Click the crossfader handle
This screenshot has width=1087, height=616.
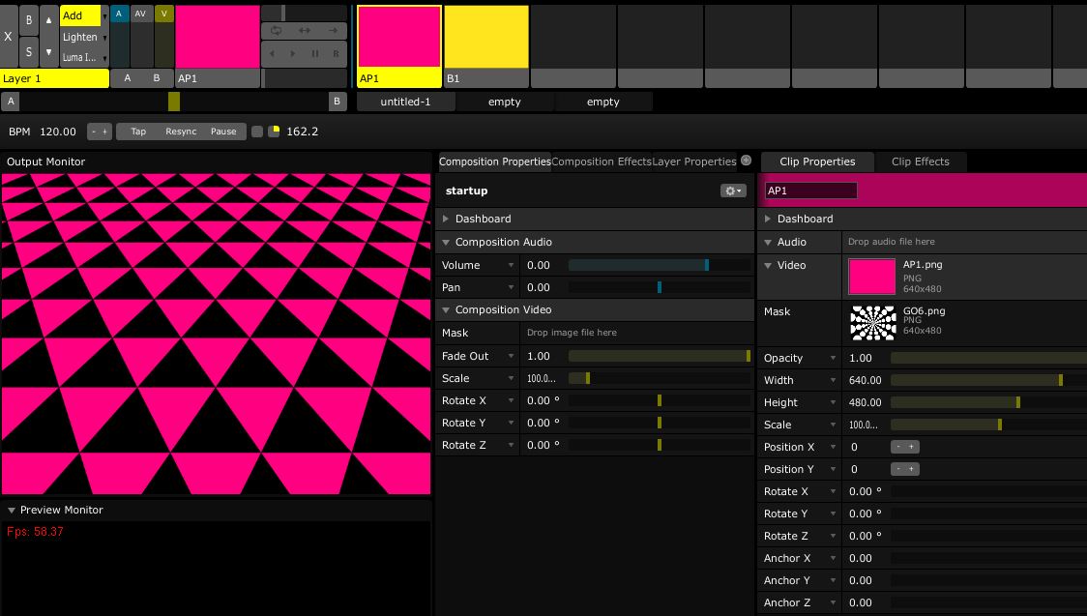pos(174,102)
